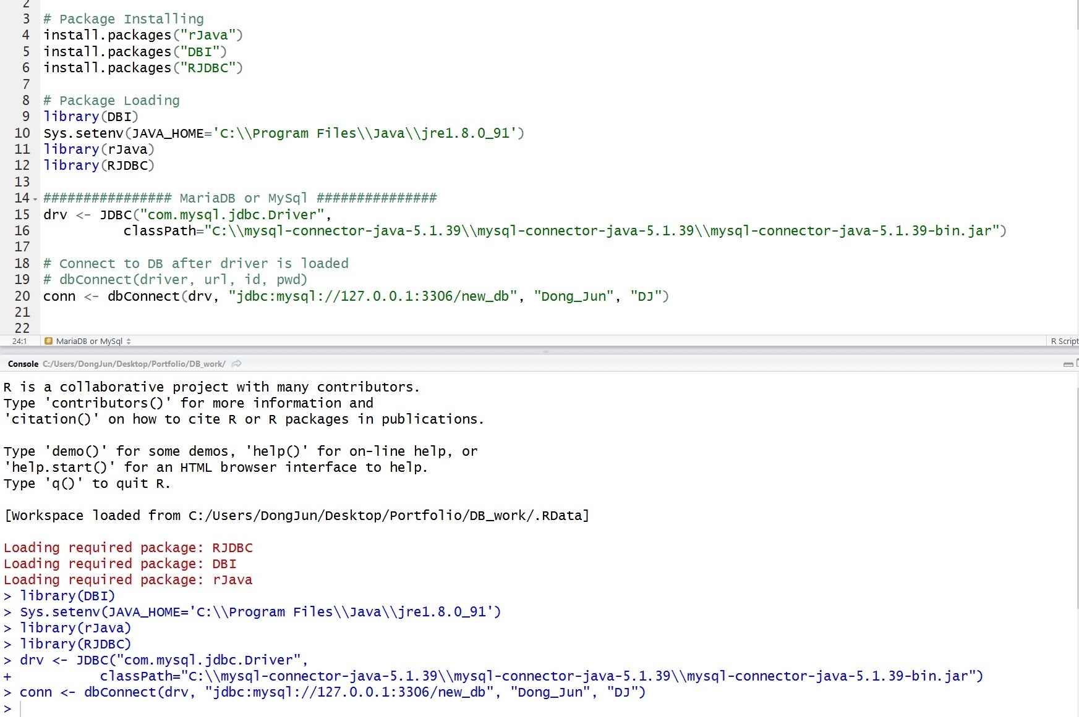1079x717 pixels.
Task: Click the conn <- dbConnect editor line 20
Action: click(356, 296)
